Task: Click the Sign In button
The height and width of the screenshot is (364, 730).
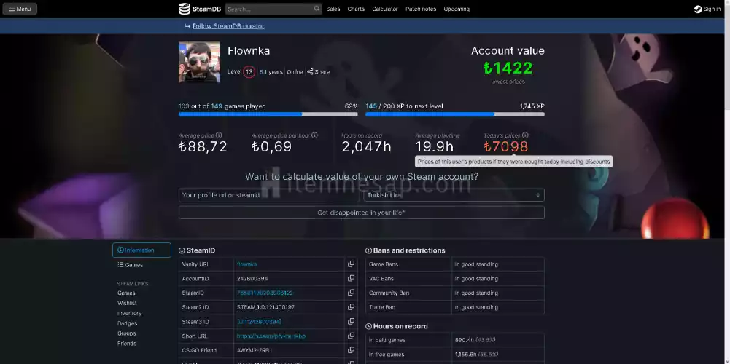Action: (x=707, y=9)
